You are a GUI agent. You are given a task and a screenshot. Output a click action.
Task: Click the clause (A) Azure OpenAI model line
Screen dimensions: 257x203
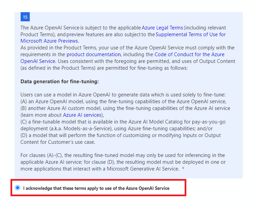tap(123, 101)
